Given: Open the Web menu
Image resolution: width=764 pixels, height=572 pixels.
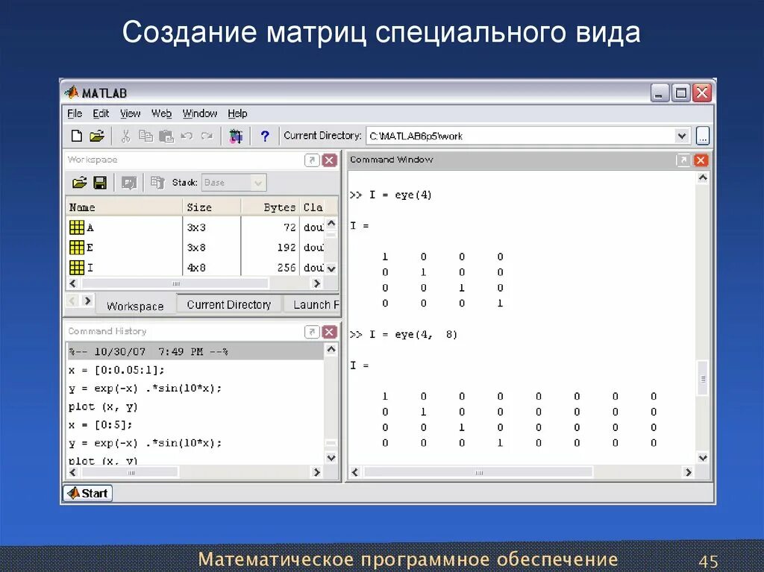Looking at the screenshot, I should coord(161,113).
